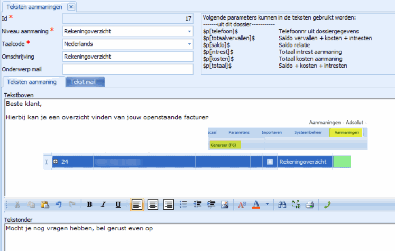395x251 pixels.
Task: Open the Niveau aanmaning dropdown
Action: pos(189,31)
